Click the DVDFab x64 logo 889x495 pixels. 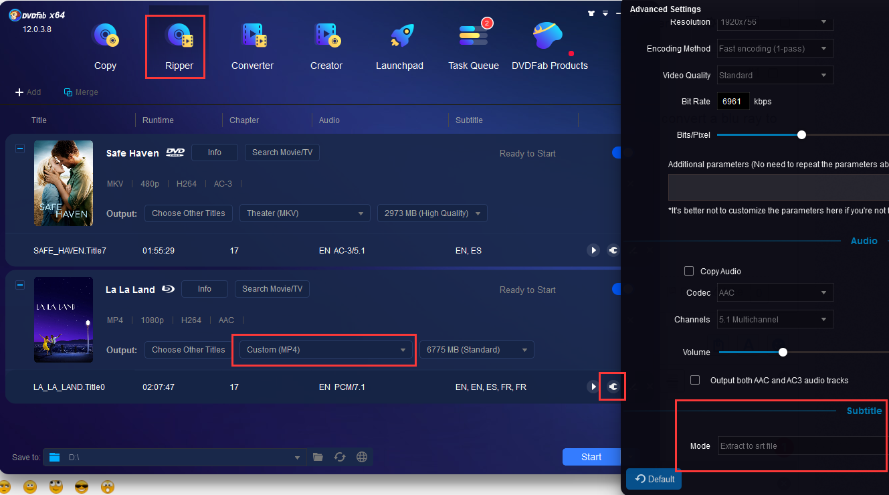37,15
